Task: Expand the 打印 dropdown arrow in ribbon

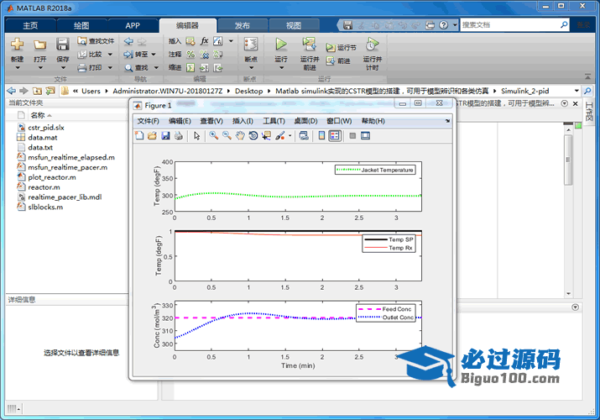Action: [110, 68]
